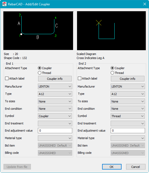This screenshot has height=173, width=149.
Task: Click the yellow cross marker in scaled diagram
Action: [x=99, y=23]
